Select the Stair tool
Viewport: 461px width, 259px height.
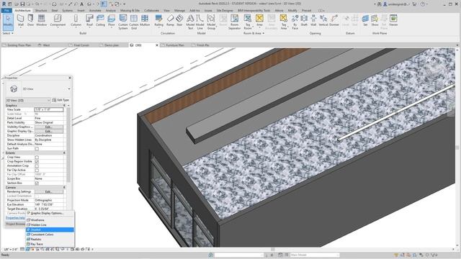click(179, 21)
